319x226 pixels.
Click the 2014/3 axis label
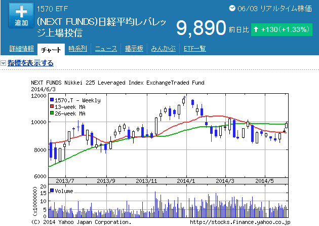pyautogui.click(x=225, y=181)
